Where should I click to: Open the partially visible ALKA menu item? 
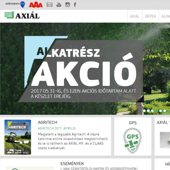point(165,16)
